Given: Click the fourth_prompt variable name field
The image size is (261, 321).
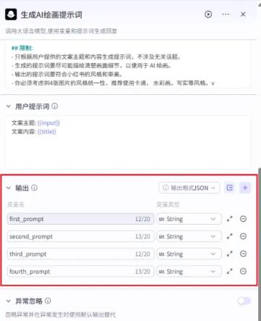Looking at the screenshot, I should pyautogui.click(x=80, y=271).
